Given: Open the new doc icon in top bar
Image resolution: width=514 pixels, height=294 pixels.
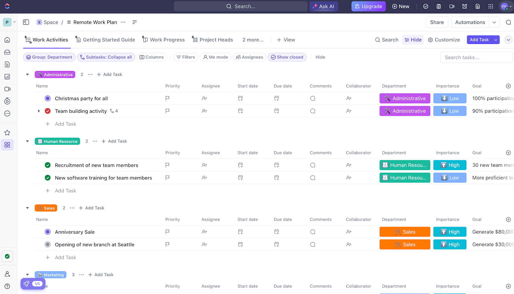Looking at the screenshot, I should 478,6.
